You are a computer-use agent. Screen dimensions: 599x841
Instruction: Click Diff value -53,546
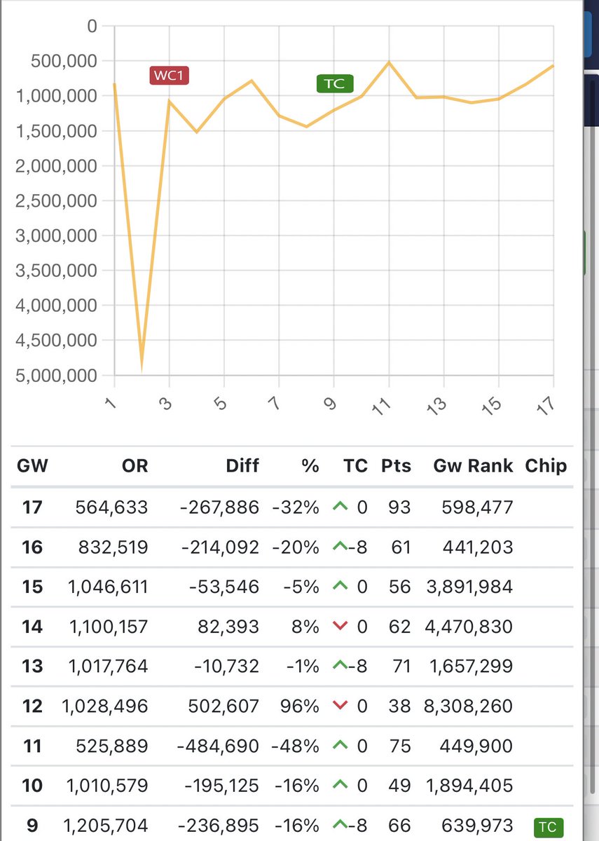(225, 587)
